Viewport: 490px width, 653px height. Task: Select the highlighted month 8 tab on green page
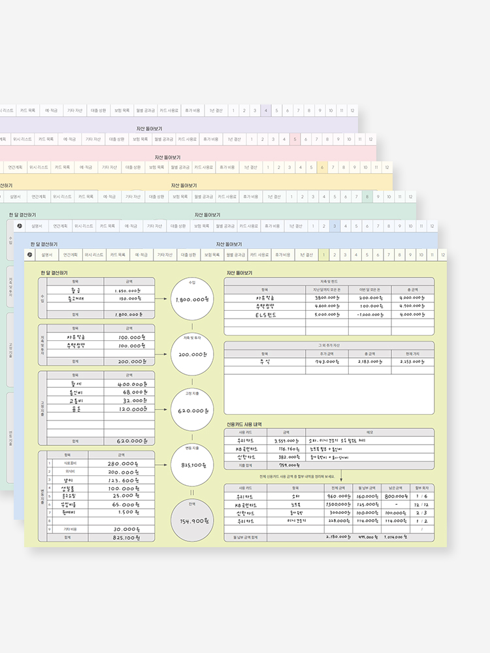pyautogui.click(x=367, y=197)
